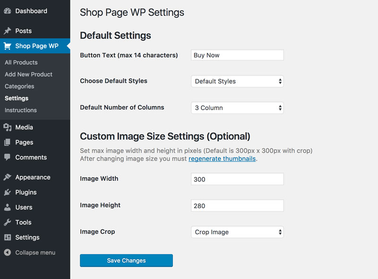This screenshot has width=378, height=279.
Task: Open the Tools wrench icon
Action: tap(8, 222)
